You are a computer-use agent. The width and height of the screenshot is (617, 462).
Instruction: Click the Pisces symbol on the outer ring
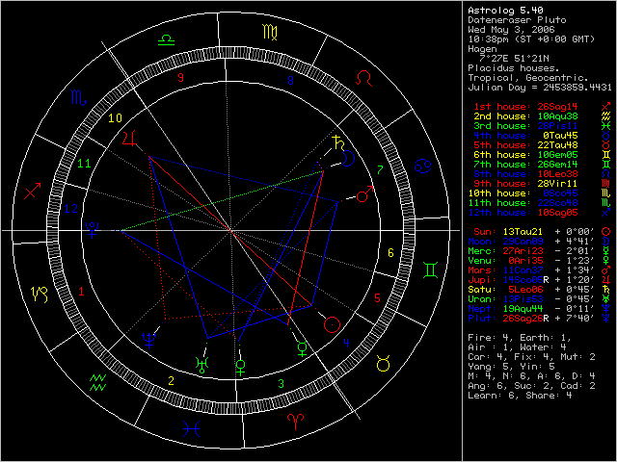[x=194, y=422]
